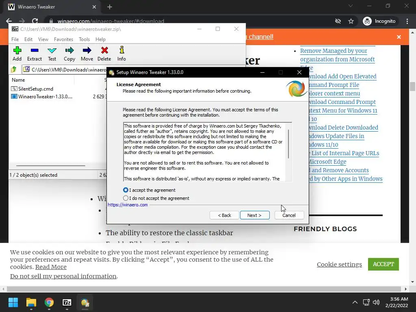Image resolution: width=416 pixels, height=312 pixels.
Task: Click the tracking protection eye icon
Action: [x=338, y=21]
